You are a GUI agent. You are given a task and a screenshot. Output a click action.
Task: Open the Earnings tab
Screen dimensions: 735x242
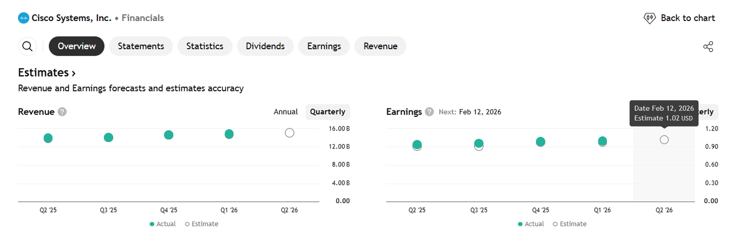pos(324,46)
